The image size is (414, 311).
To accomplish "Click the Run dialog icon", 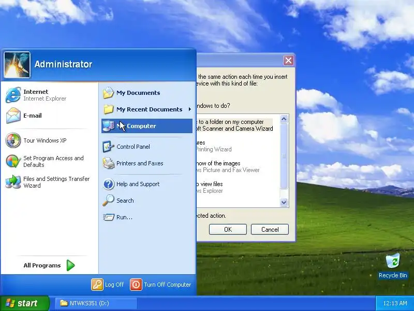I will [x=108, y=217].
